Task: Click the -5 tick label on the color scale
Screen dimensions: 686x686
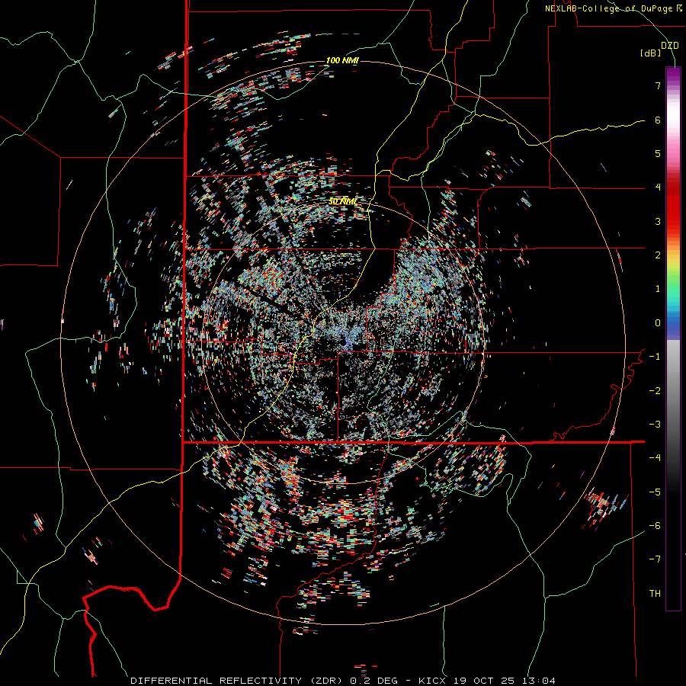Action: 655,492
